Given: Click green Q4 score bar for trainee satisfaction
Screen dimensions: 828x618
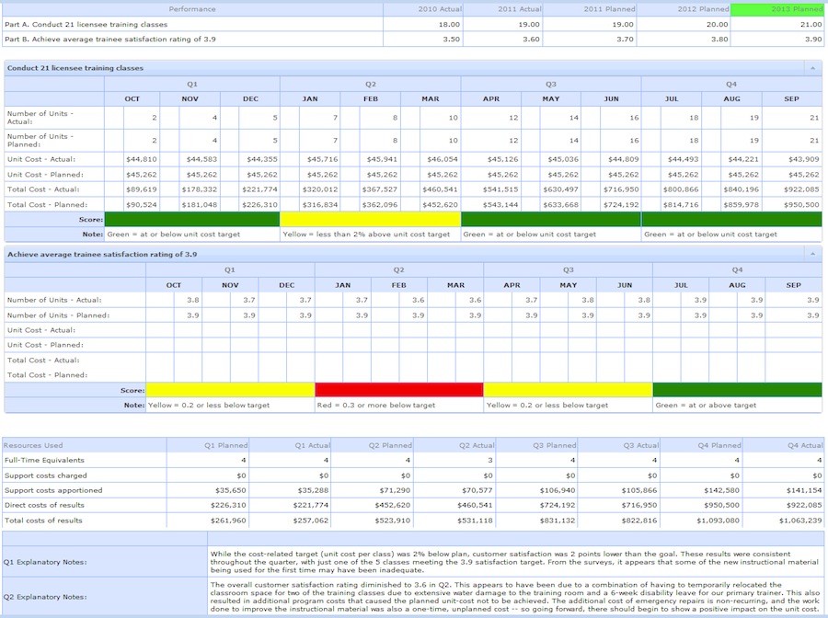Looking at the screenshot, I should pyautogui.click(x=737, y=390).
